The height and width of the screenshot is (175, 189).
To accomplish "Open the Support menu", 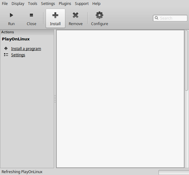I will pyautogui.click(x=82, y=4).
